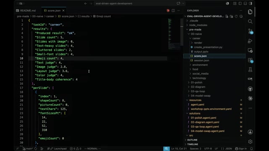Open the Search view in activity bar

click(250, 21)
